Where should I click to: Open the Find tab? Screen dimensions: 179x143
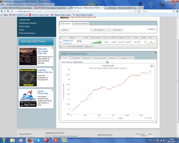pyautogui.click(x=131, y=58)
